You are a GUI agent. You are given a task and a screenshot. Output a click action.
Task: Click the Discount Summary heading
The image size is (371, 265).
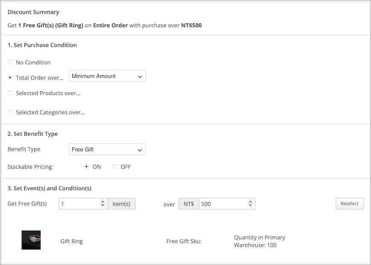coord(33,12)
